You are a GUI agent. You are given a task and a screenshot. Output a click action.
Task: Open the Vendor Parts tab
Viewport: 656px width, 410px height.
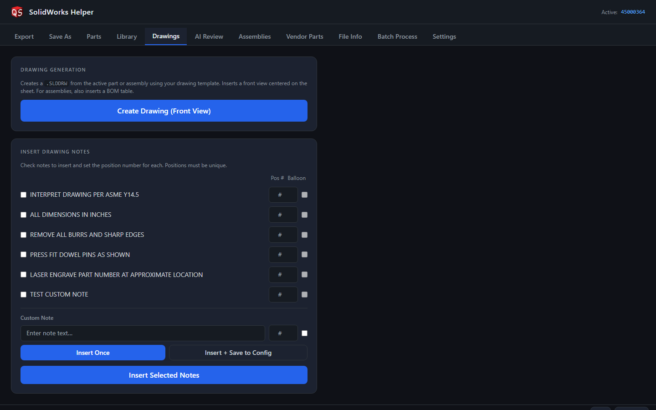(x=305, y=36)
